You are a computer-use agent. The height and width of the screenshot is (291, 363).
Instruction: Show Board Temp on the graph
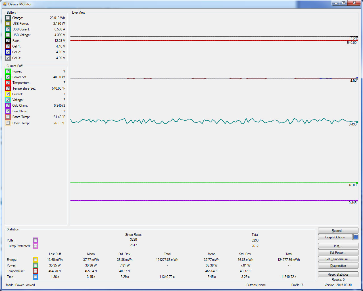pos(8,117)
